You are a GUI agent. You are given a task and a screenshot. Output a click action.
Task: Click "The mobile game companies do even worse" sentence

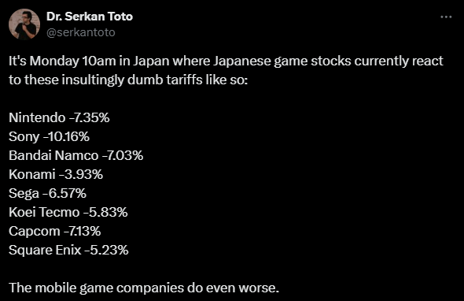tap(144, 288)
